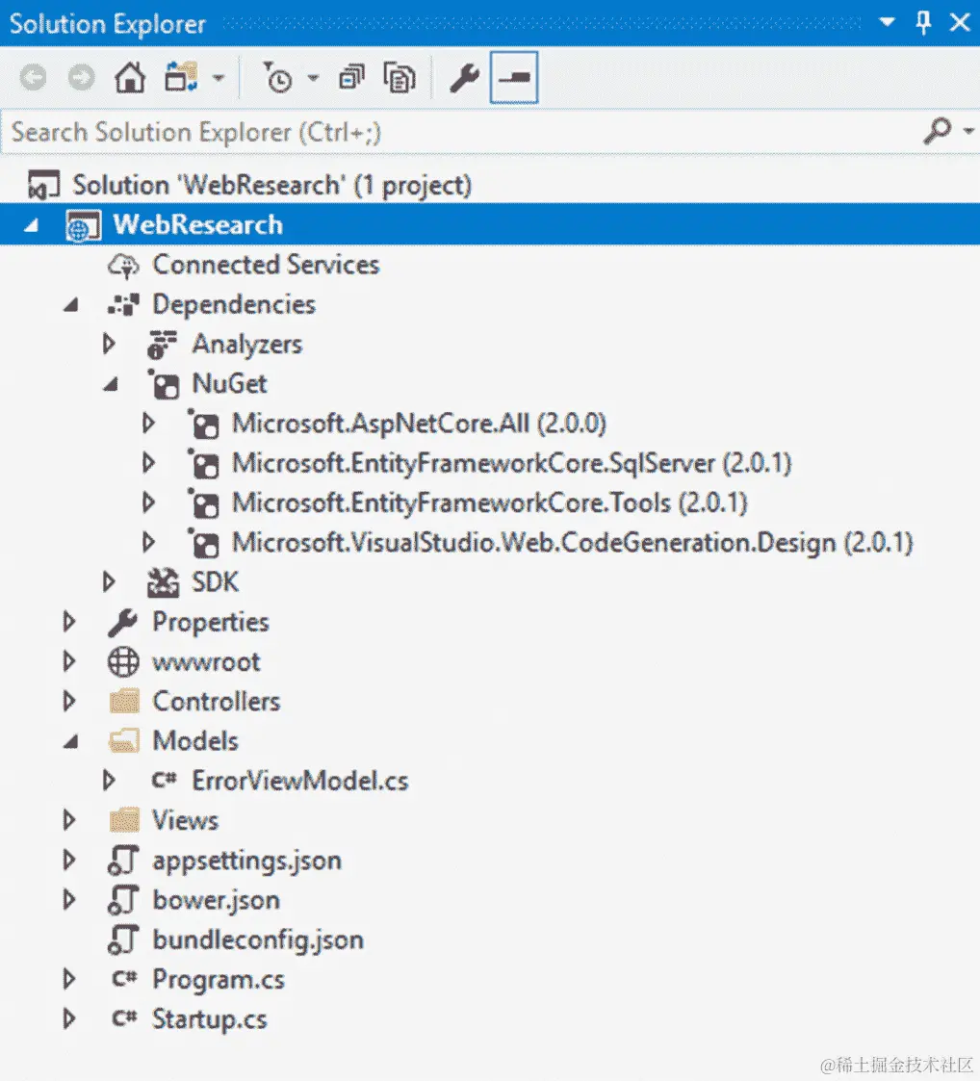980x1081 pixels.
Task: Select Microsoft.EntityFrameworkCore.Tools (2.0.1) text
Action: (490, 502)
